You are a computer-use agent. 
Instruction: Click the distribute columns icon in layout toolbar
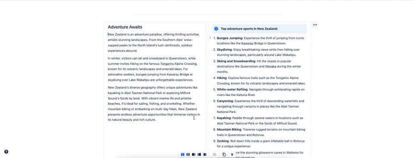click(x=214, y=155)
